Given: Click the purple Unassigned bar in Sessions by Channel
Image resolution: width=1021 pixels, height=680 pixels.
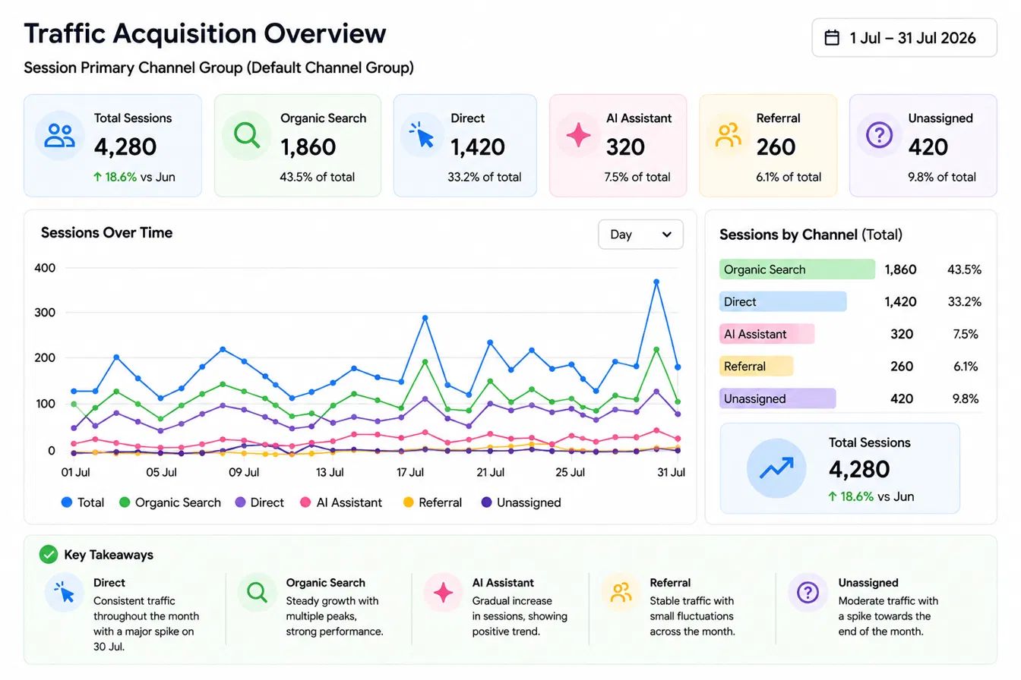Looking at the screenshot, I should coord(777,398).
